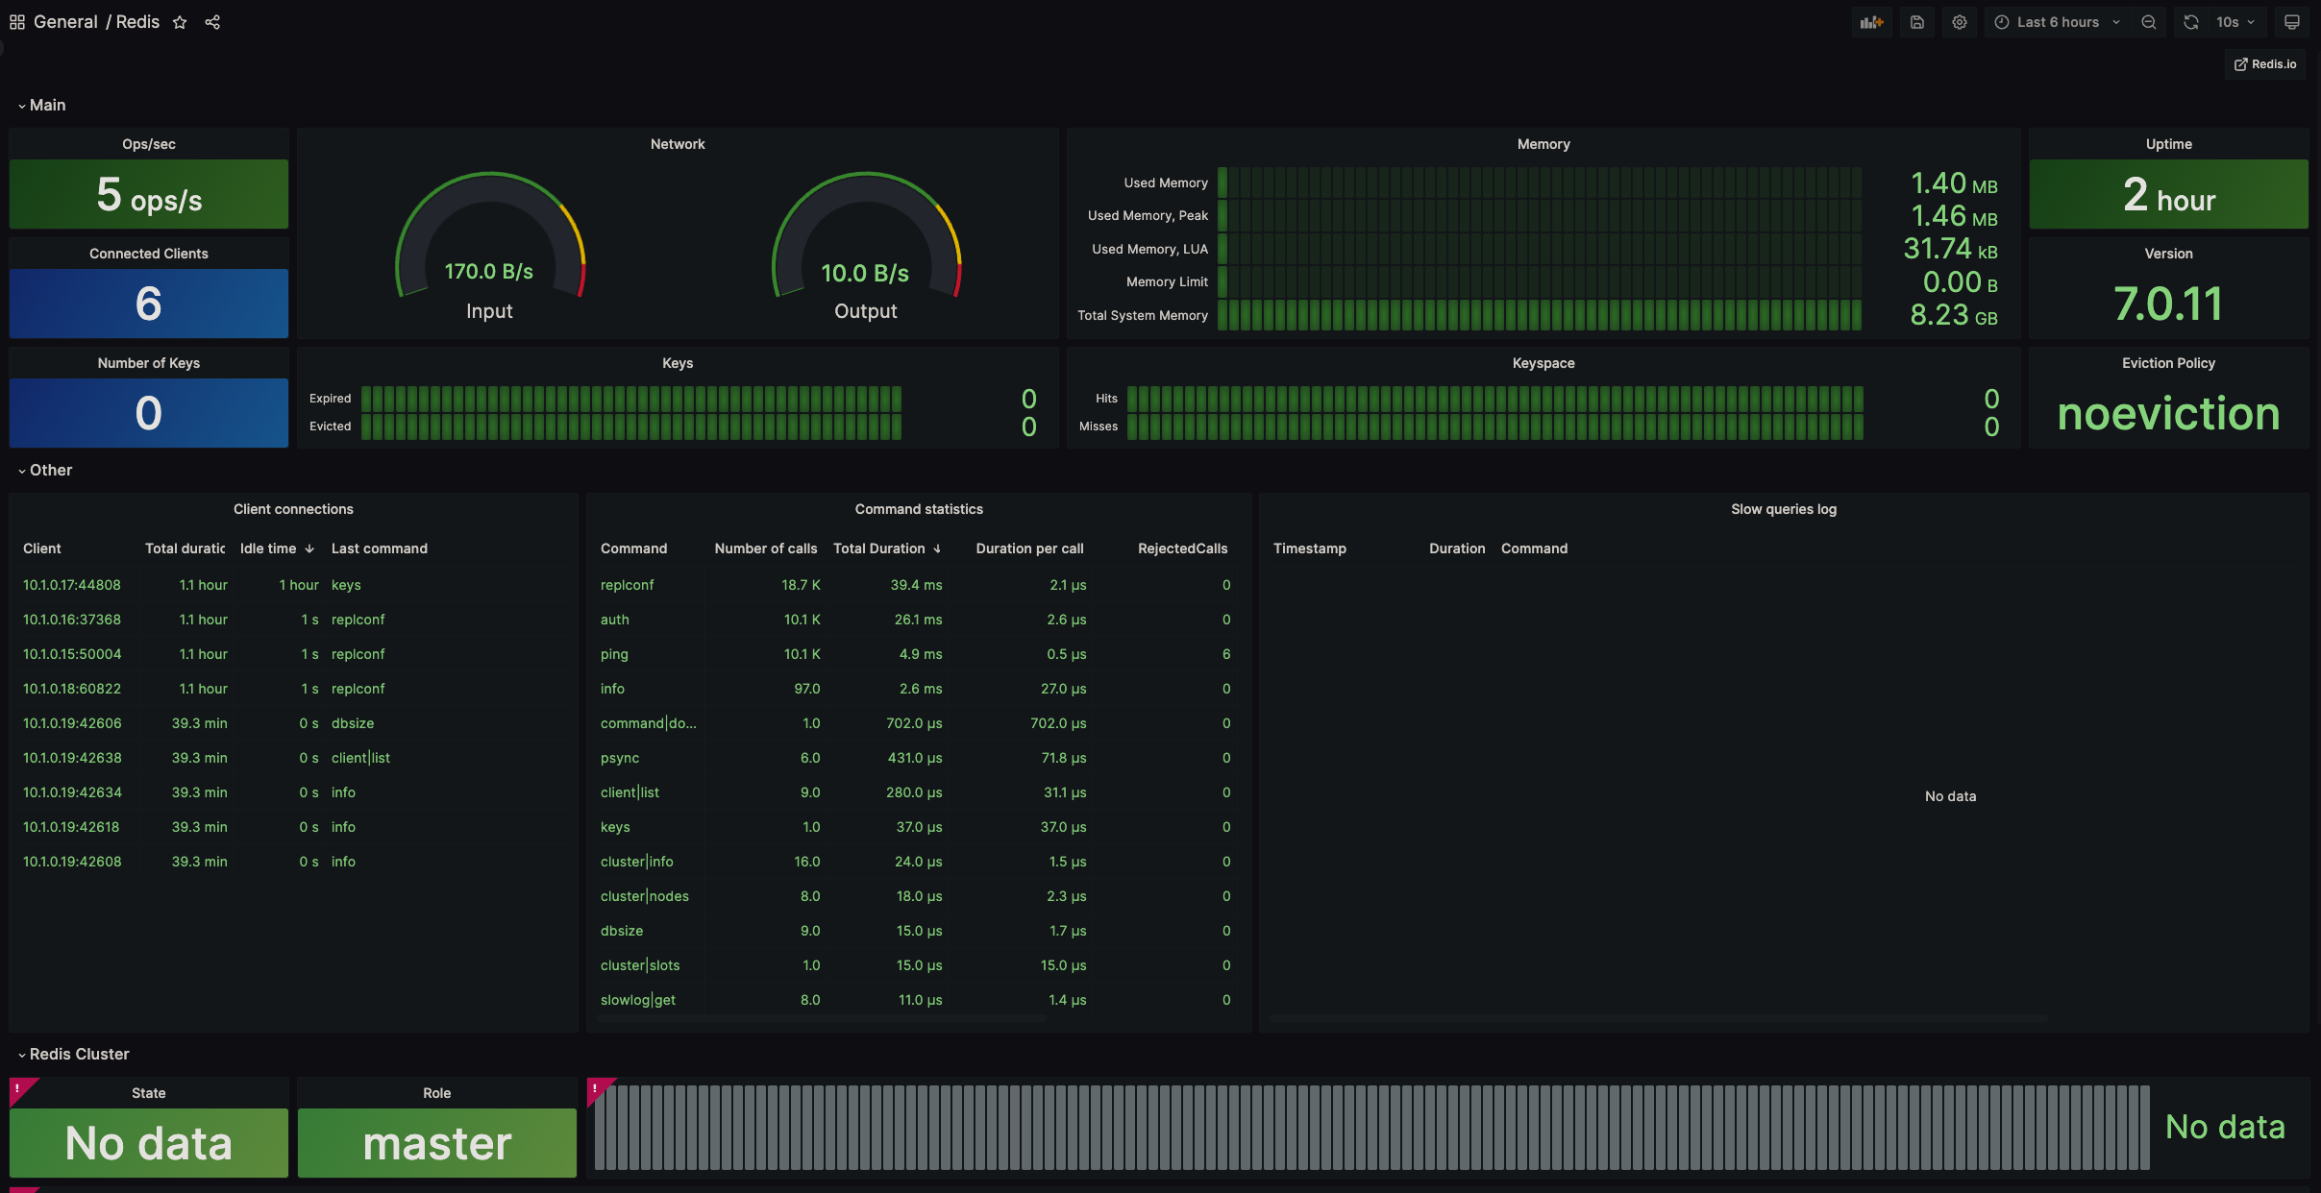Screen dimensions: 2321x1193
Task: Sort by the Idle time column header
Action: coord(268,548)
